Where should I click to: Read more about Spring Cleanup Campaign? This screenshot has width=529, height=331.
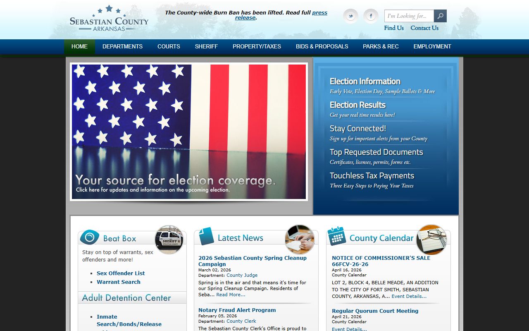click(231, 295)
